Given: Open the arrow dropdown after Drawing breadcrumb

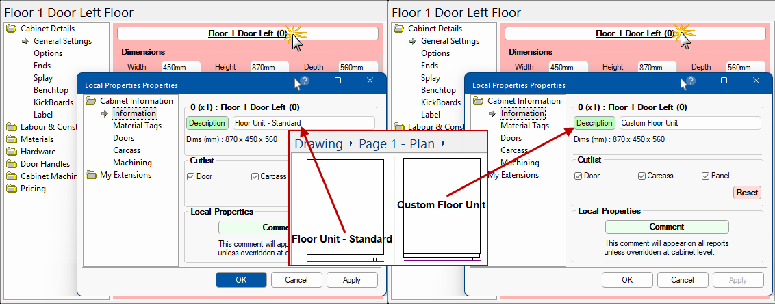Looking at the screenshot, I should pyautogui.click(x=351, y=144).
